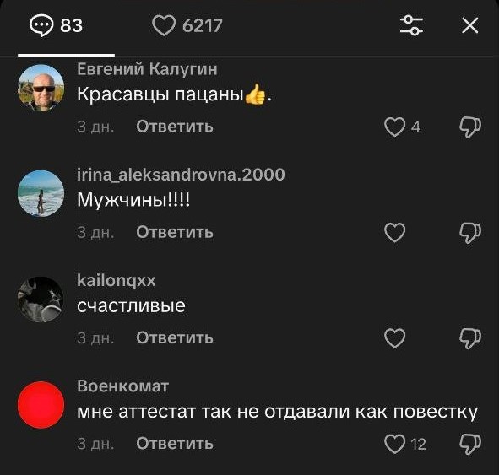
Task: Open kailonqxx's beach-dark avatar profile
Action: tap(41, 300)
